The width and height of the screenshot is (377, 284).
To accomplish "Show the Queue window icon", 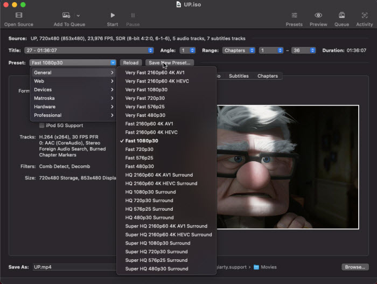I will tap(341, 15).
